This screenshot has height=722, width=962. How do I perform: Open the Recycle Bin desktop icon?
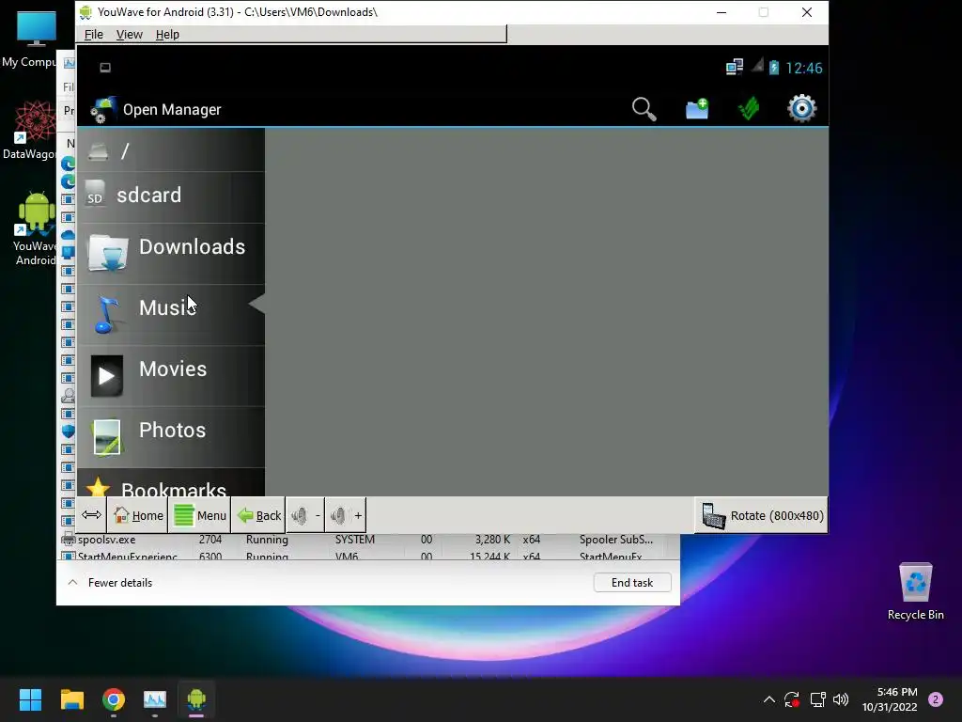point(915,591)
